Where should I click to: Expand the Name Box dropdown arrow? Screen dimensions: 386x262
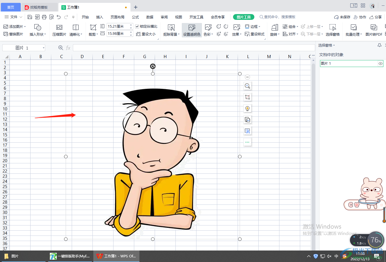(x=43, y=48)
